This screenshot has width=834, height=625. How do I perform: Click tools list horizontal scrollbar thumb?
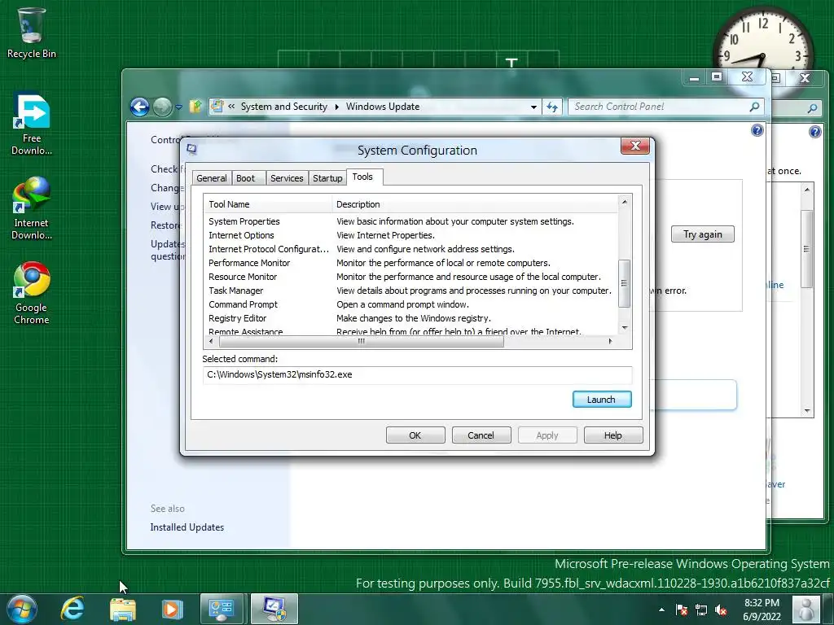coord(361,341)
